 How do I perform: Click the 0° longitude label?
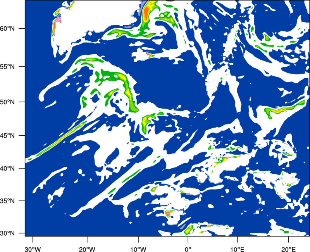(x=188, y=249)
